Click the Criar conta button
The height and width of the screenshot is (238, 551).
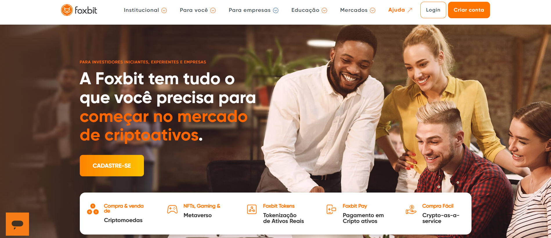[469, 10]
